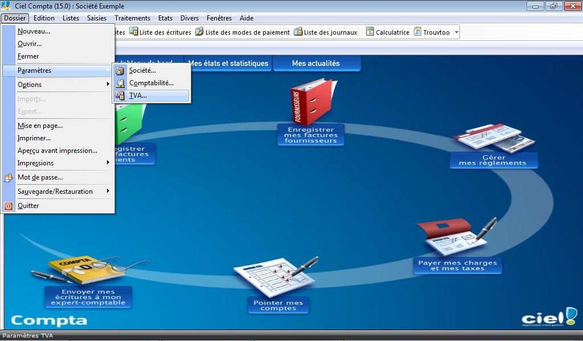Screen dimensions: 583x341
Task: Click the red Fournisseurs binder icon
Action: [314, 101]
